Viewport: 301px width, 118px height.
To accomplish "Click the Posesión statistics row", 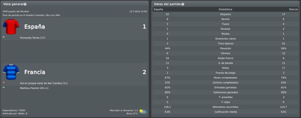I will (226, 48).
